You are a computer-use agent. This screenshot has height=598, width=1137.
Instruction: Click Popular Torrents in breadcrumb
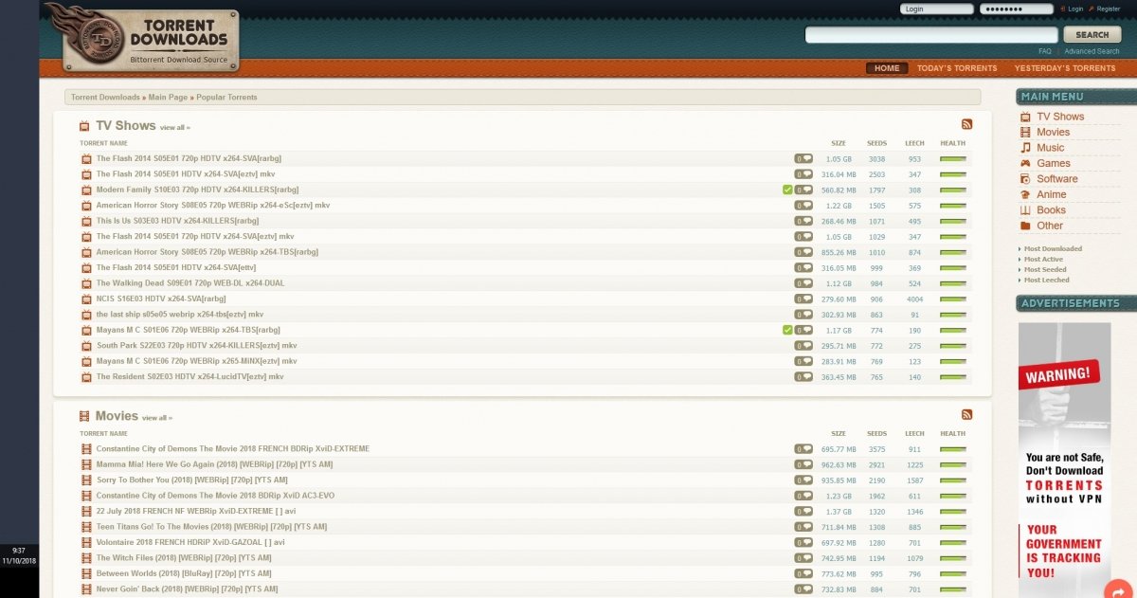coord(226,97)
